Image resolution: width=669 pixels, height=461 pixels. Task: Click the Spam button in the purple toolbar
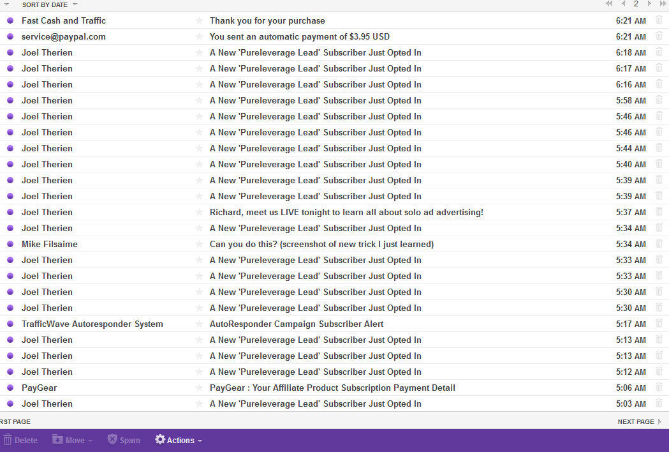[x=124, y=440]
